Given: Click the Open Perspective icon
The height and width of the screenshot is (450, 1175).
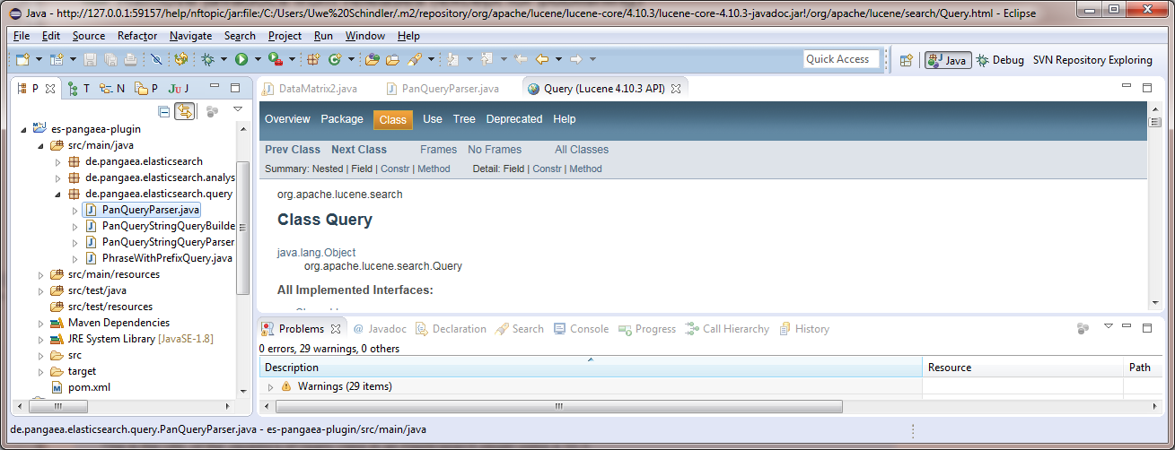Looking at the screenshot, I should [907, 60].
